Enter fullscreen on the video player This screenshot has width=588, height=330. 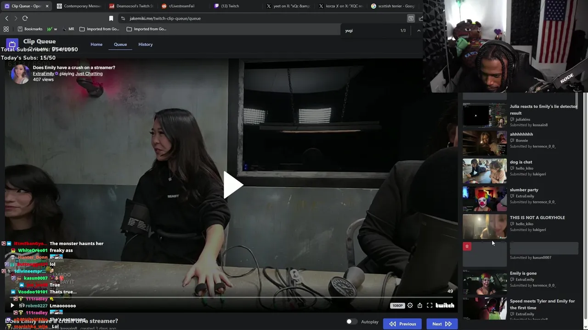[x=430, y=305]
